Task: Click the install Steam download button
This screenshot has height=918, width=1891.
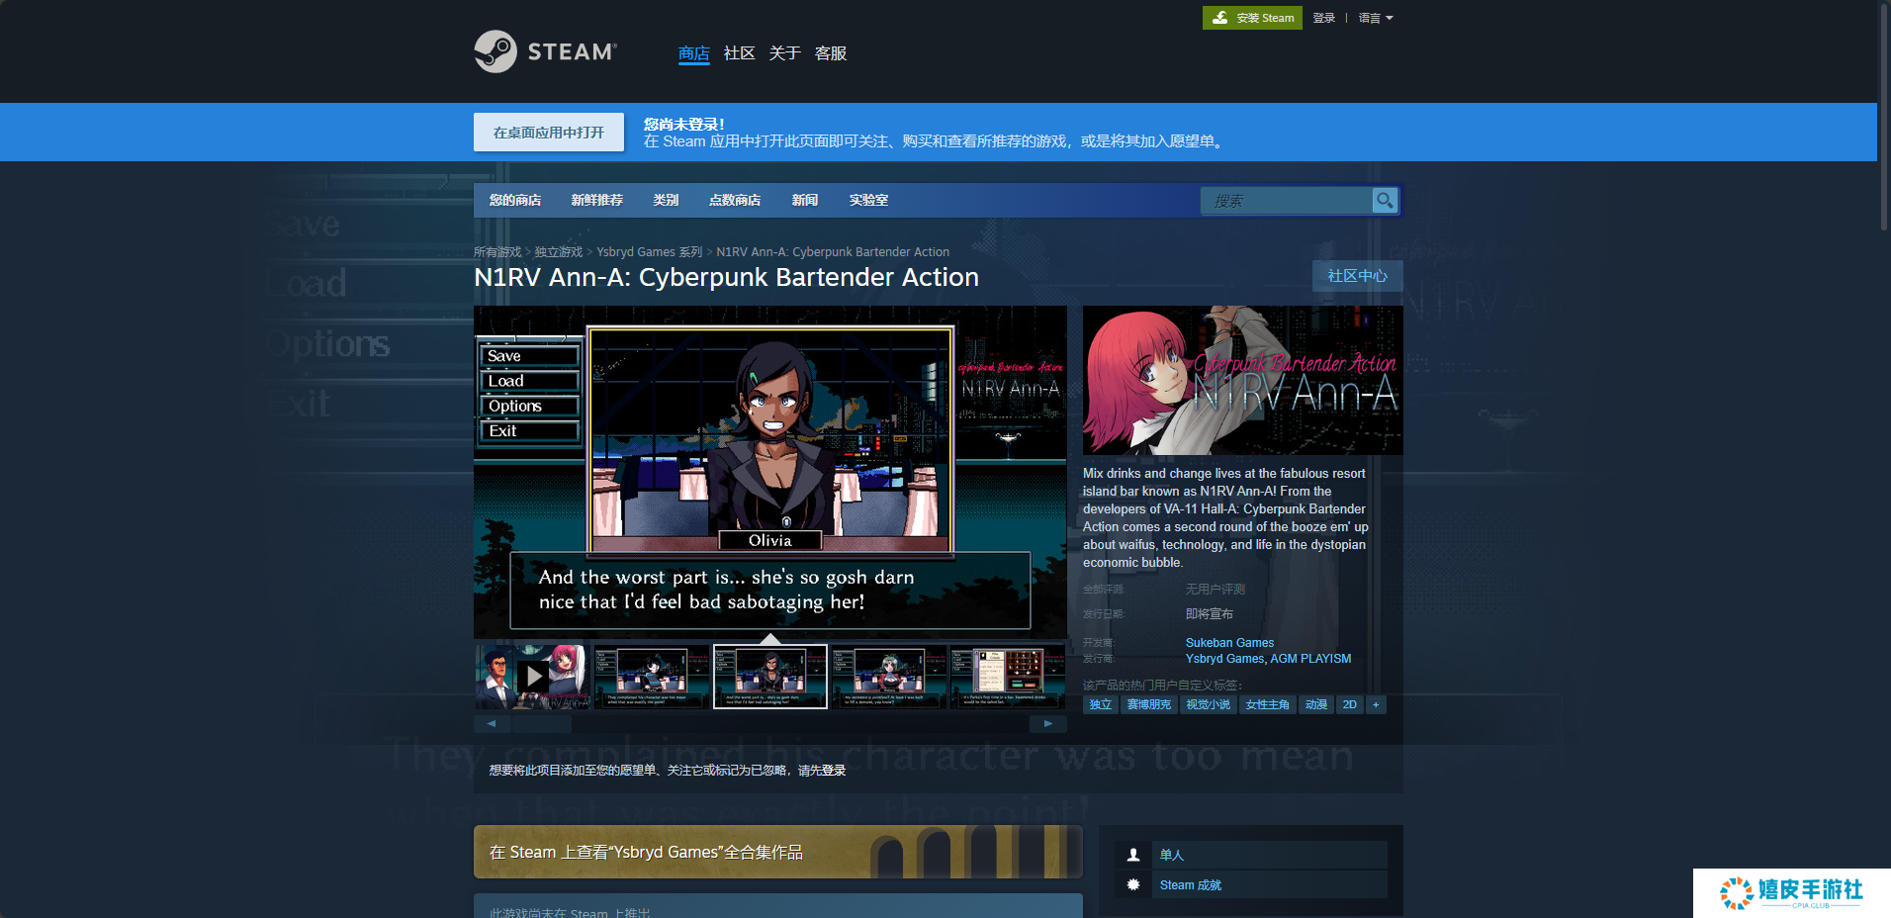Action: tap(1253, 18)
